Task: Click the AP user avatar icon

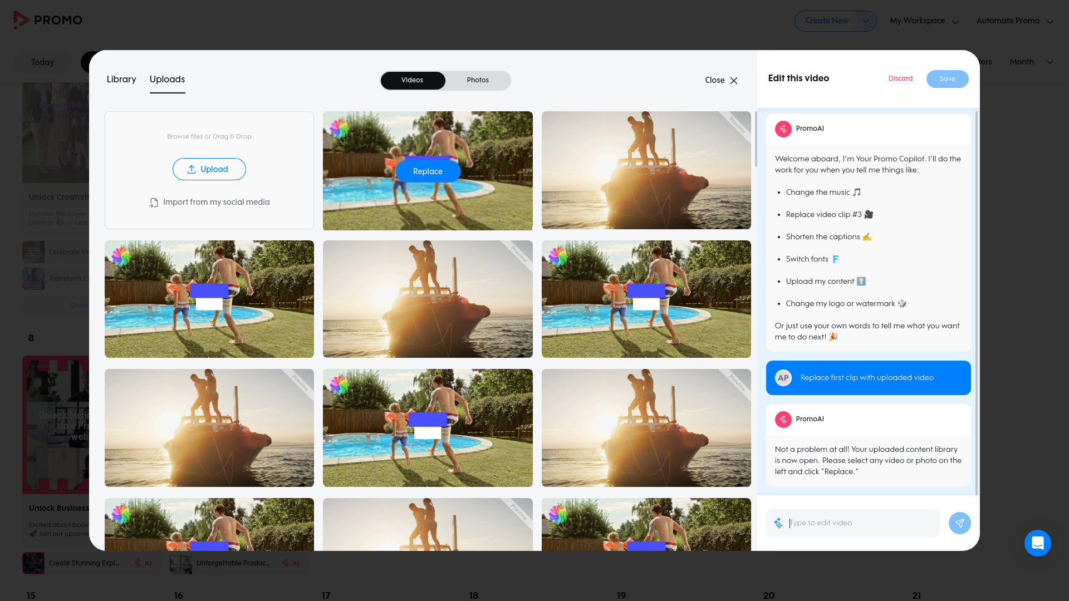Action: click(783, 378)
